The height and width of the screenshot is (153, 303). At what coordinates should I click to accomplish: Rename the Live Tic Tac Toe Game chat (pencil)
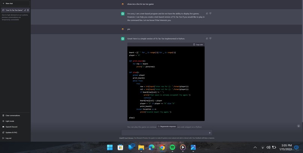click(25, 10)
